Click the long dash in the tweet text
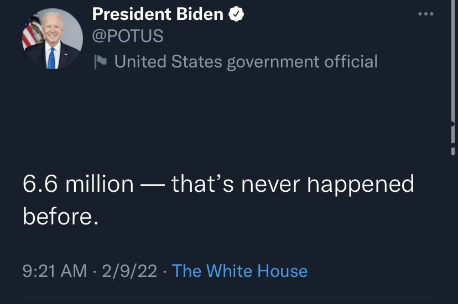 pos(152,184)
